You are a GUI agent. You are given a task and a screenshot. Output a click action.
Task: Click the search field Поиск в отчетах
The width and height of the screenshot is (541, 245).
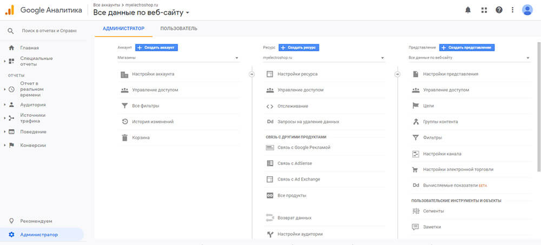click(49, 31)
